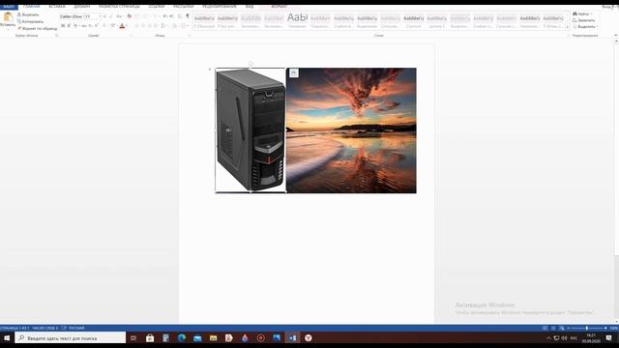This screenshot has height=348, width=619.
Task: Click the Заменить replace button
Action: pos(583,20)
